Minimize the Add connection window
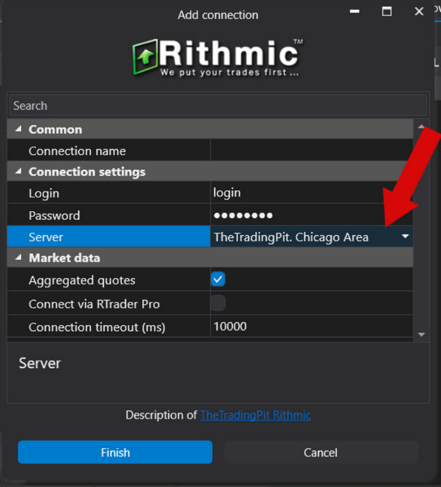Screen dimensions: 441x487 [355, 12]
